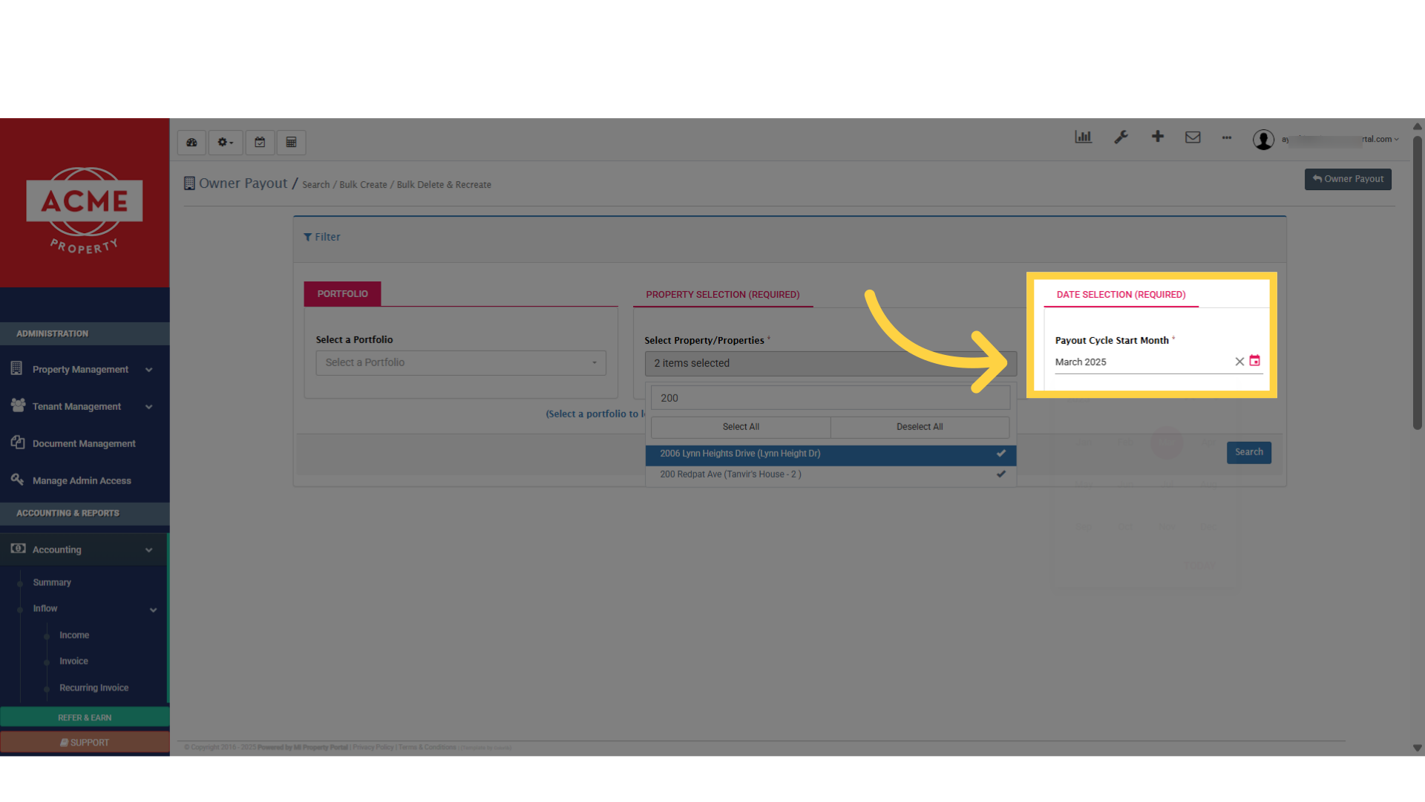
Task: Open the calculator toolbar icon
Action: click(291, 143)
